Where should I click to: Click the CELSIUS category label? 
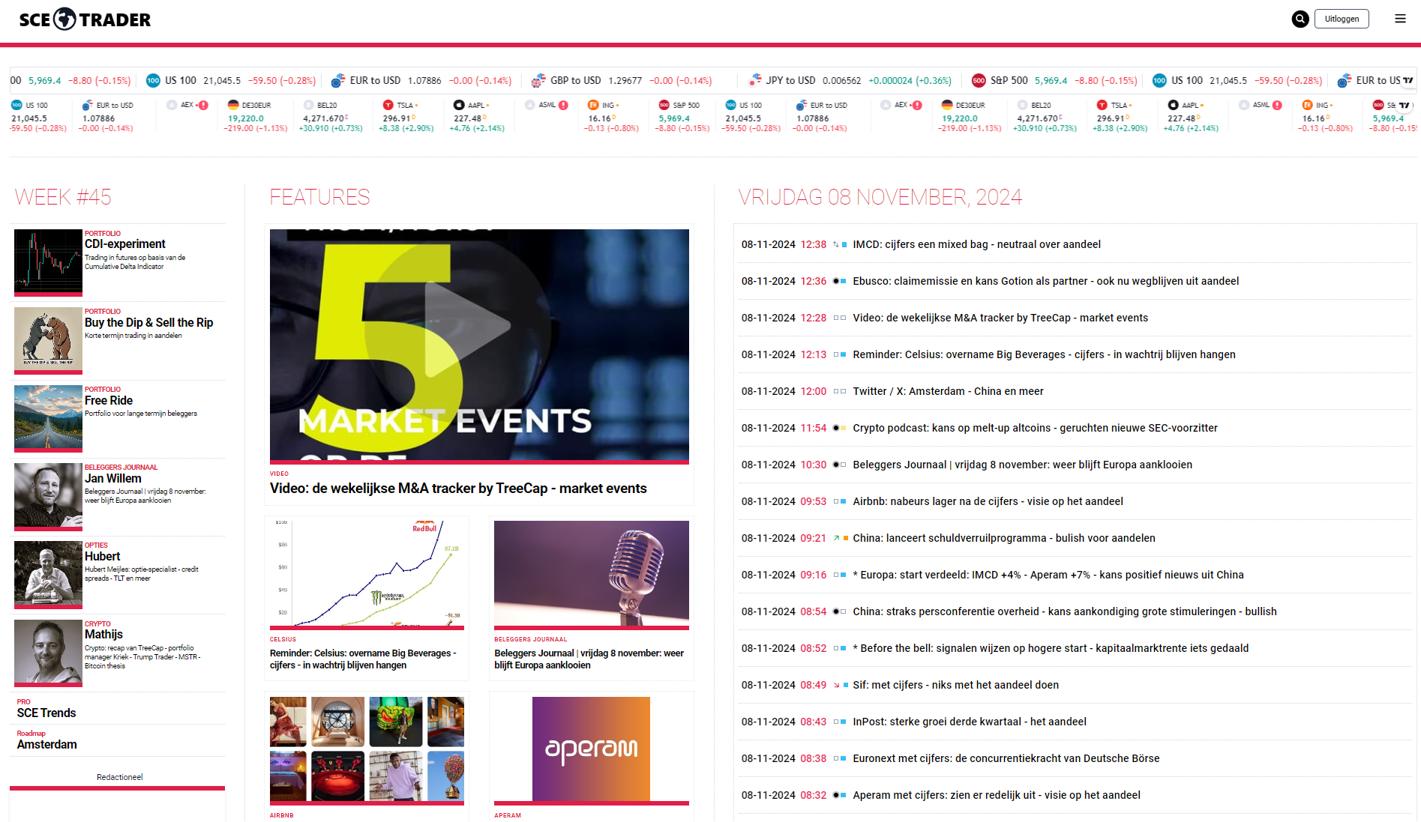283,640
